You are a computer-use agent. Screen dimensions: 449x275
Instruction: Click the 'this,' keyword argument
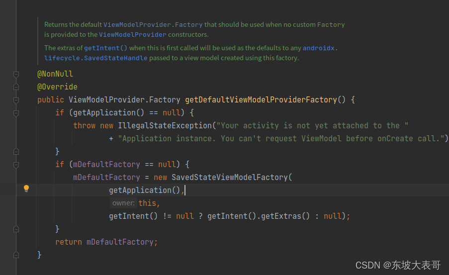(149, 203)
